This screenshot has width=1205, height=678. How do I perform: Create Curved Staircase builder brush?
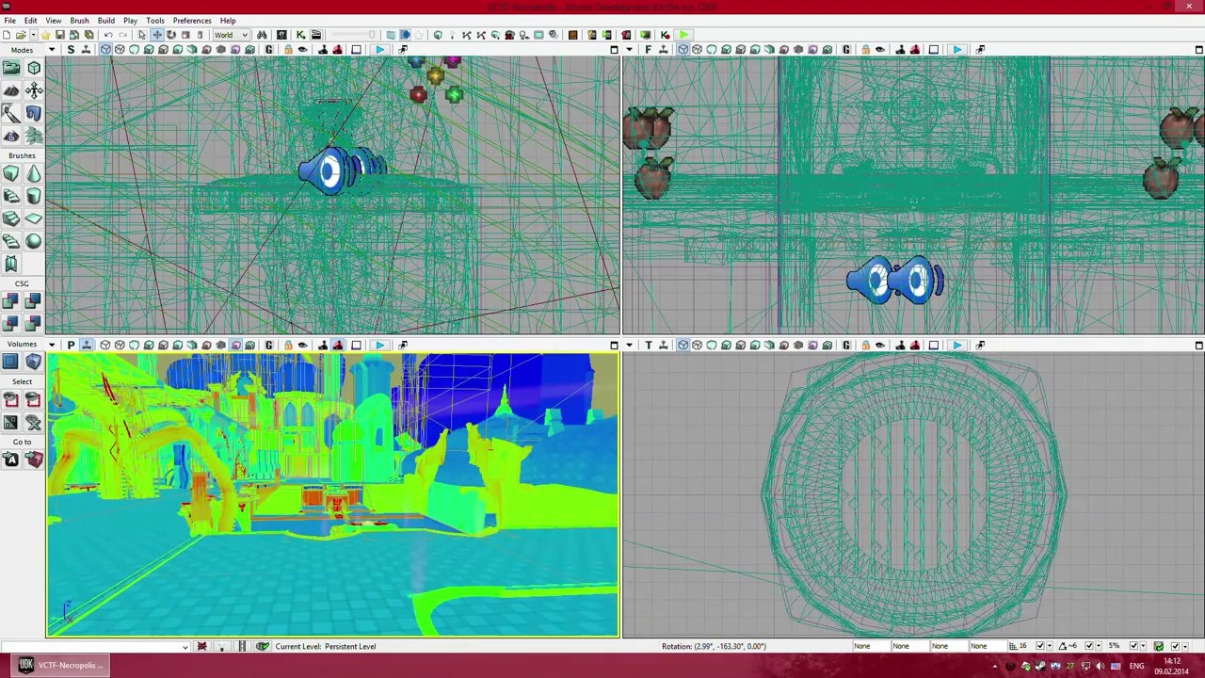pyautogui.click(x=11, y=196)
